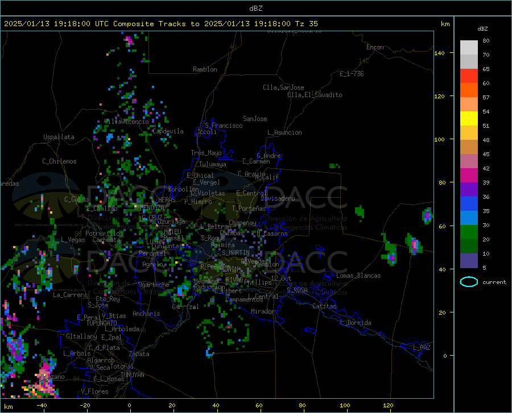The width and height of the screenshot is (512, 413).
Task: Click the 140 km mark on vertical axis
Action: tap(439, 53)
